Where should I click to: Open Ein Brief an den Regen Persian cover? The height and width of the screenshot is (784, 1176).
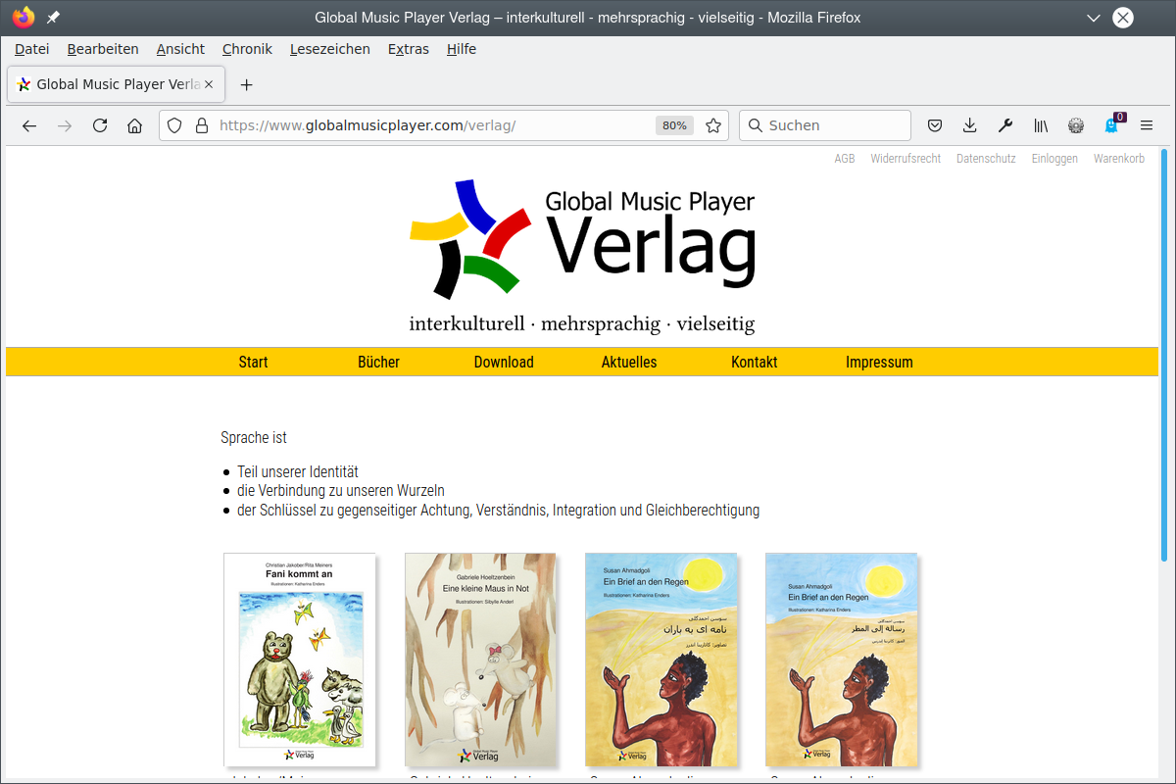click(x=661, y=660)
